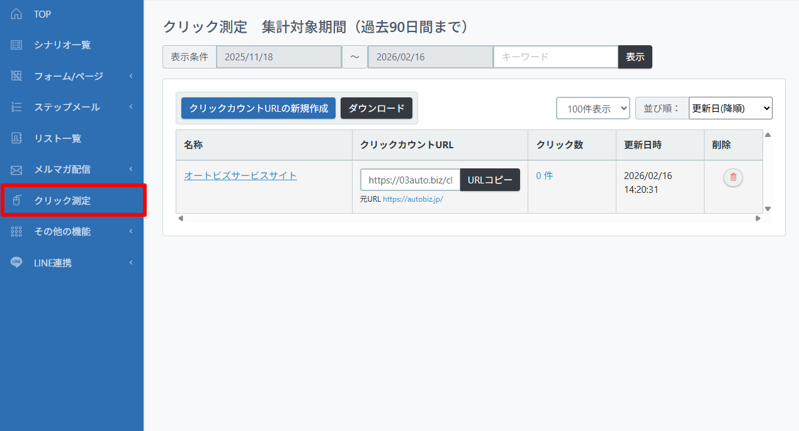
Task: Click the LINE連携 speech bubble icon
Action: click(16, 263)
